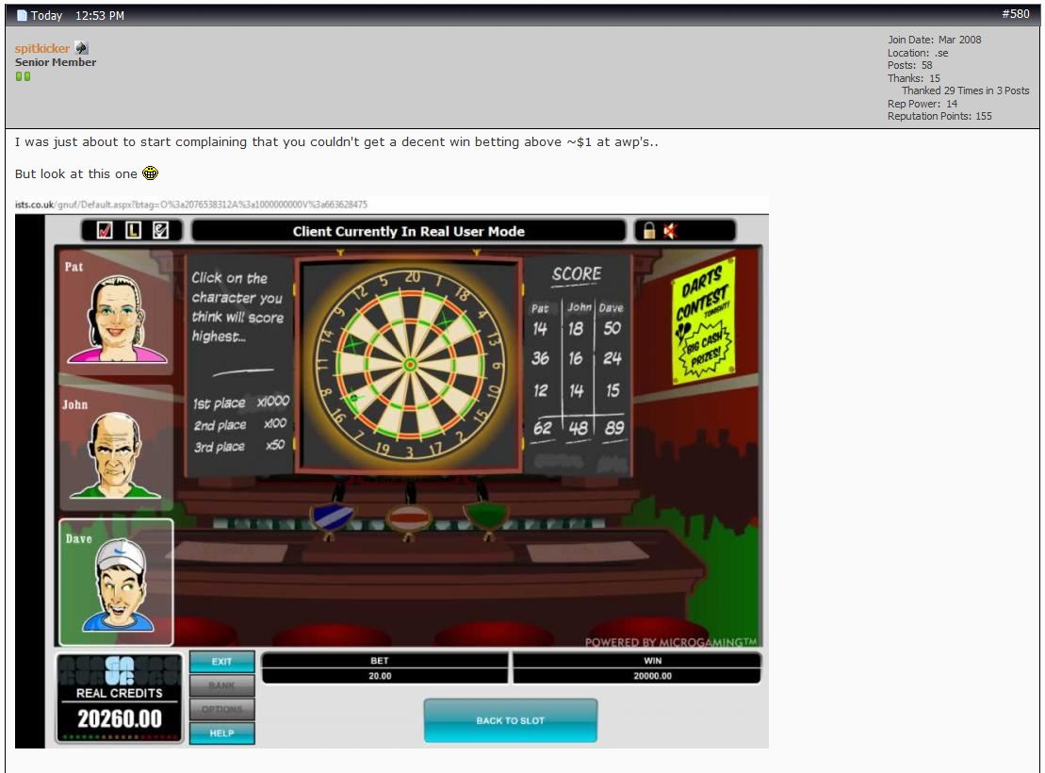
Task: Toggle the muted speaker sound icon
Action: click(671, 231)
